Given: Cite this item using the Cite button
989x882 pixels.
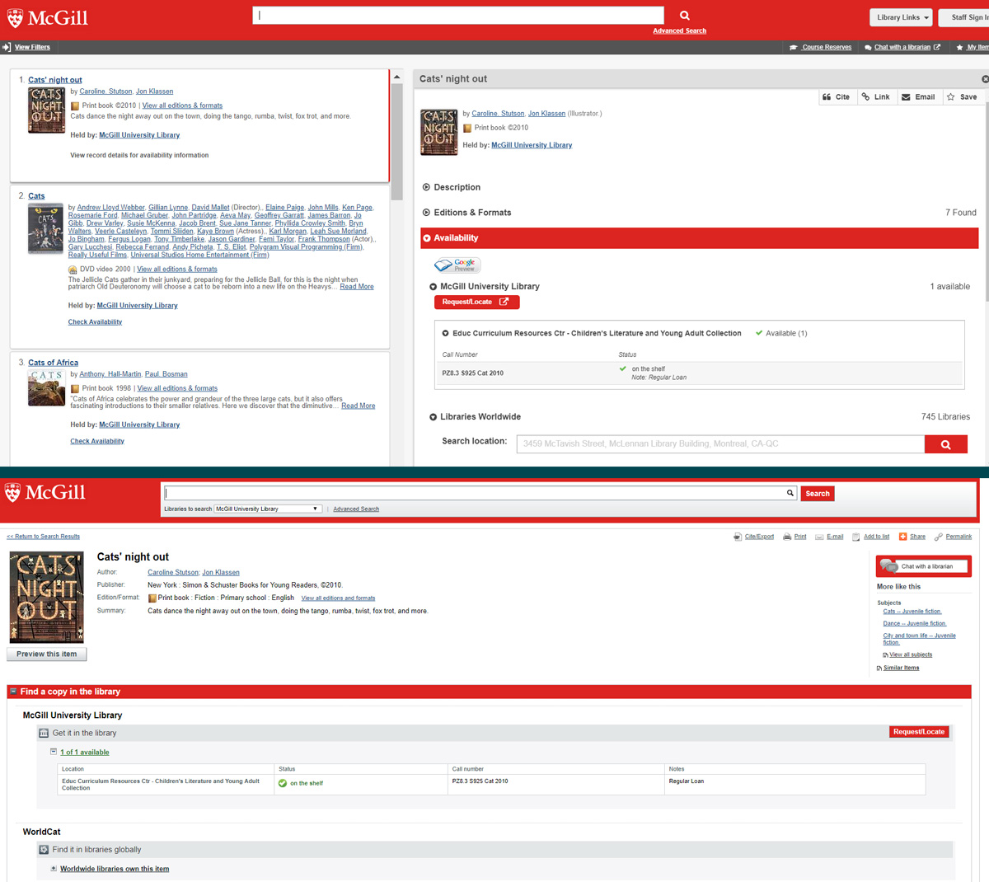Looking at the screenshot, I should pyautogui.click(x=837, y=96).
